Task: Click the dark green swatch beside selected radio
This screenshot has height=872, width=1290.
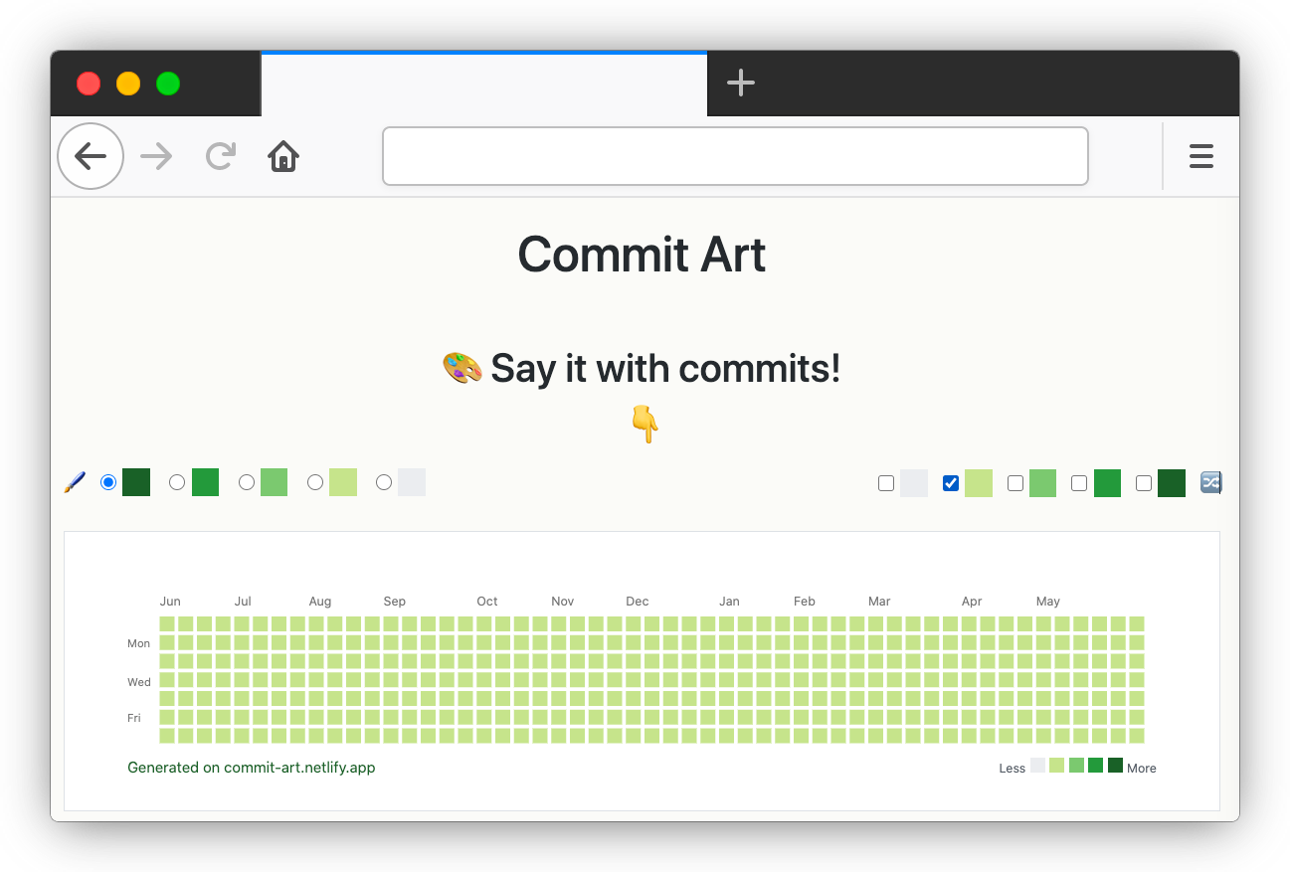Action: [135, 482]
